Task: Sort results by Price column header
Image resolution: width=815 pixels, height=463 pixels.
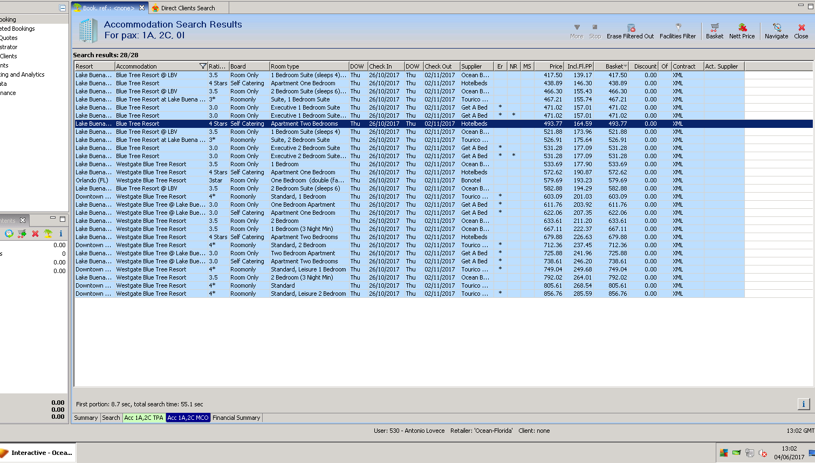Action: 550,66
